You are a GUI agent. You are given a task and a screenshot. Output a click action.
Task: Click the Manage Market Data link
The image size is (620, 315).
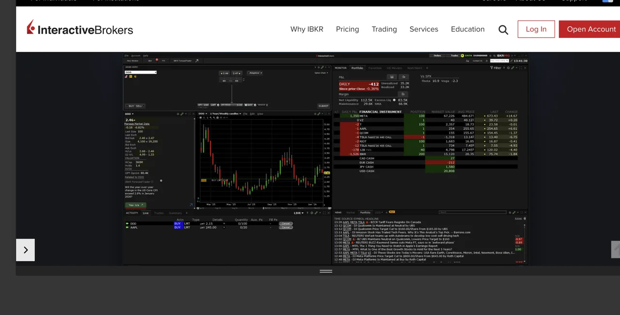pyautogui.click(x=137, y=124)
